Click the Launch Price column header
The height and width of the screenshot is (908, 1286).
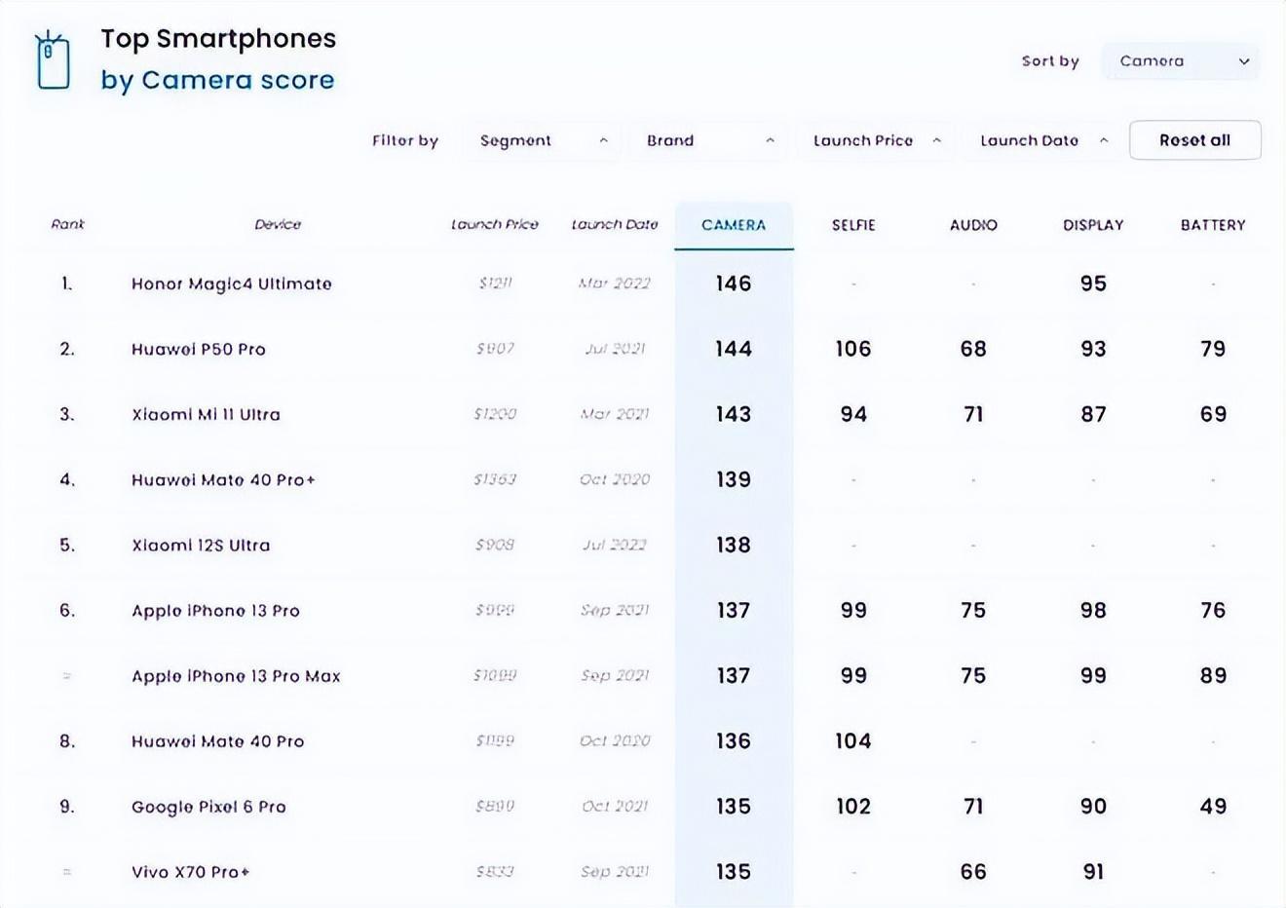tap(495, 224)
